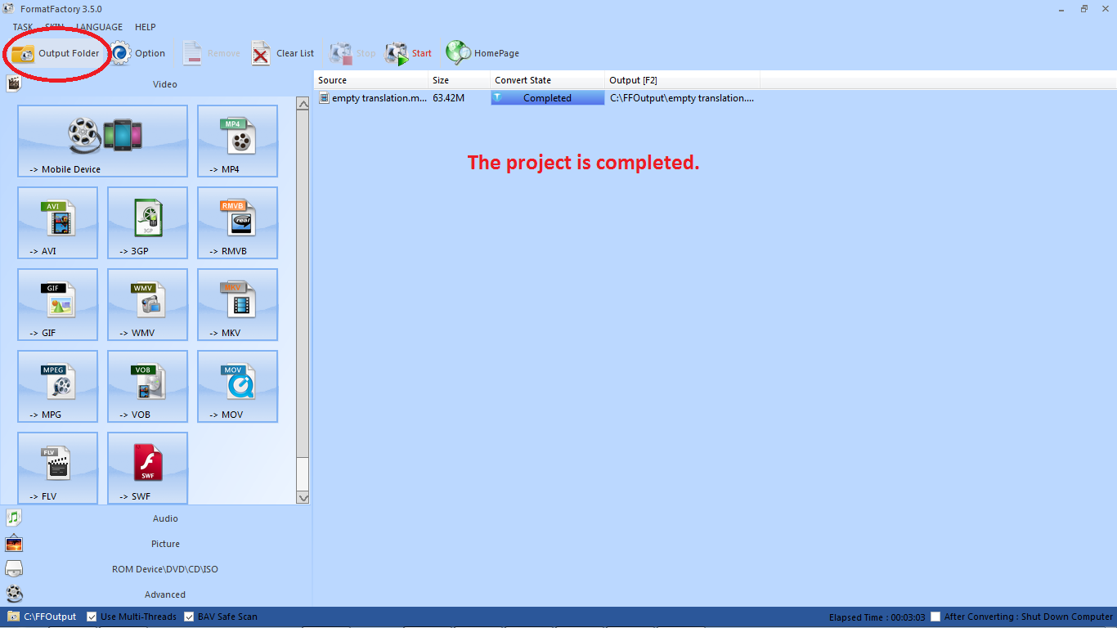This screenshot has width=1117, height=628.
Task: Select the -> MPG conversion tile
Action: (x=57, y=386)
